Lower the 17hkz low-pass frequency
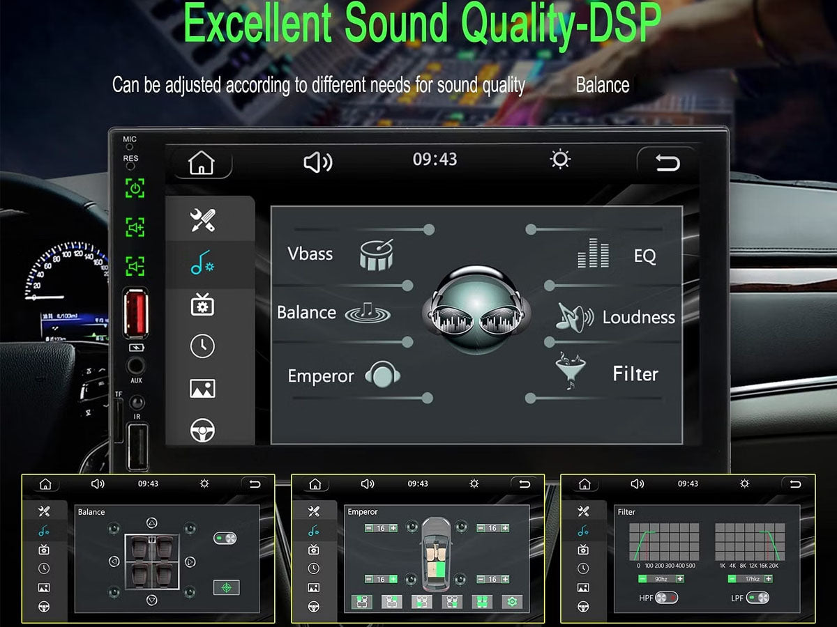Screen dimensions: 837x627 tap(731, 578)
